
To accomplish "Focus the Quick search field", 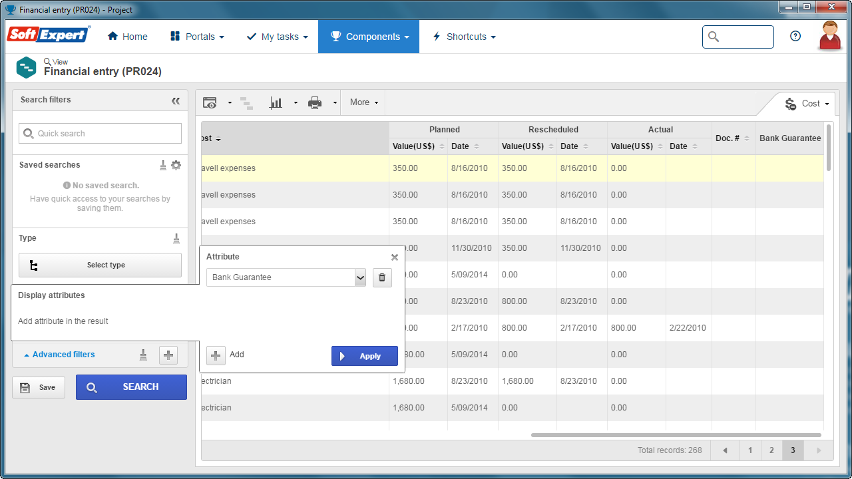I will click(100, 133).
